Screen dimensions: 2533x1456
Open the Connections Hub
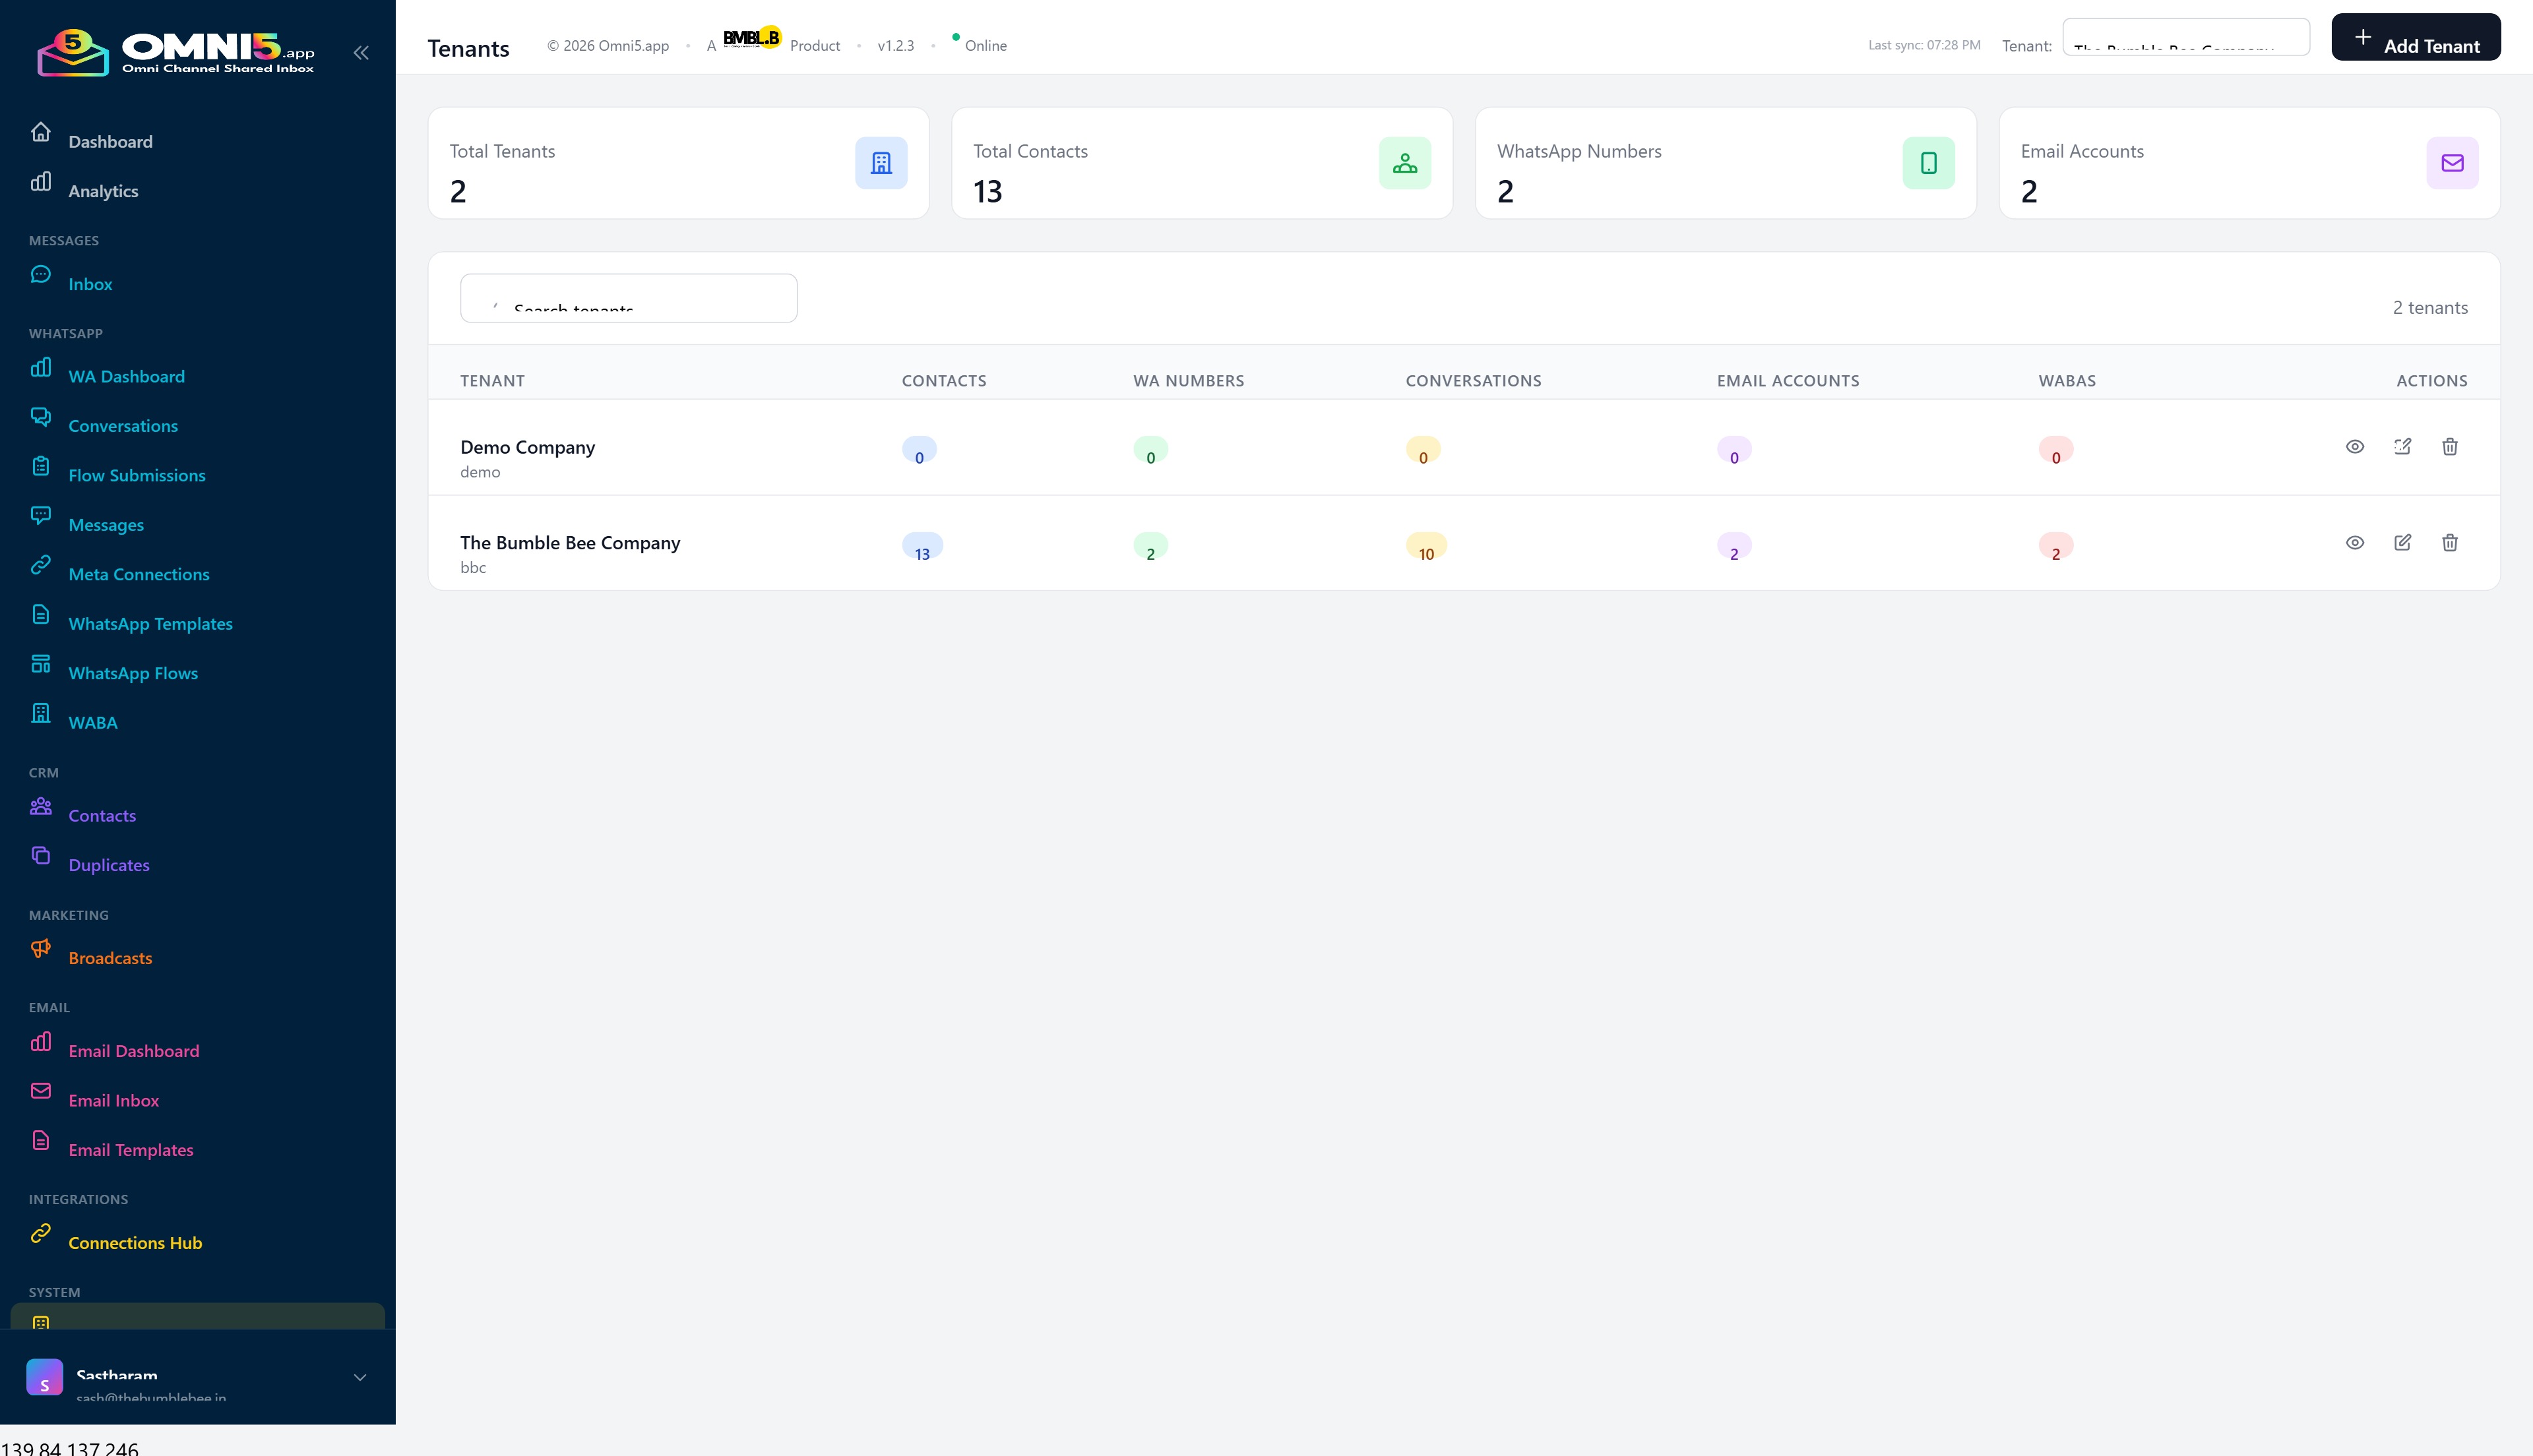click(135, 1242)
